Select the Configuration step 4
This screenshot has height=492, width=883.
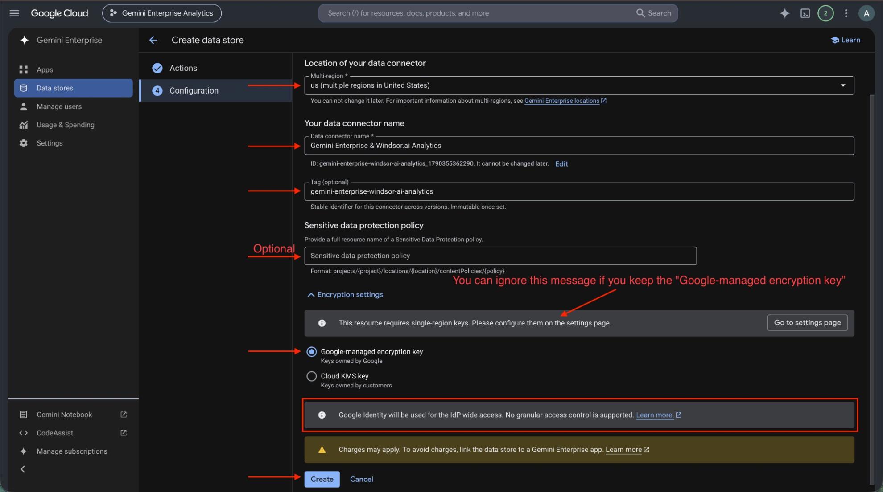click(x=216, y=90)
